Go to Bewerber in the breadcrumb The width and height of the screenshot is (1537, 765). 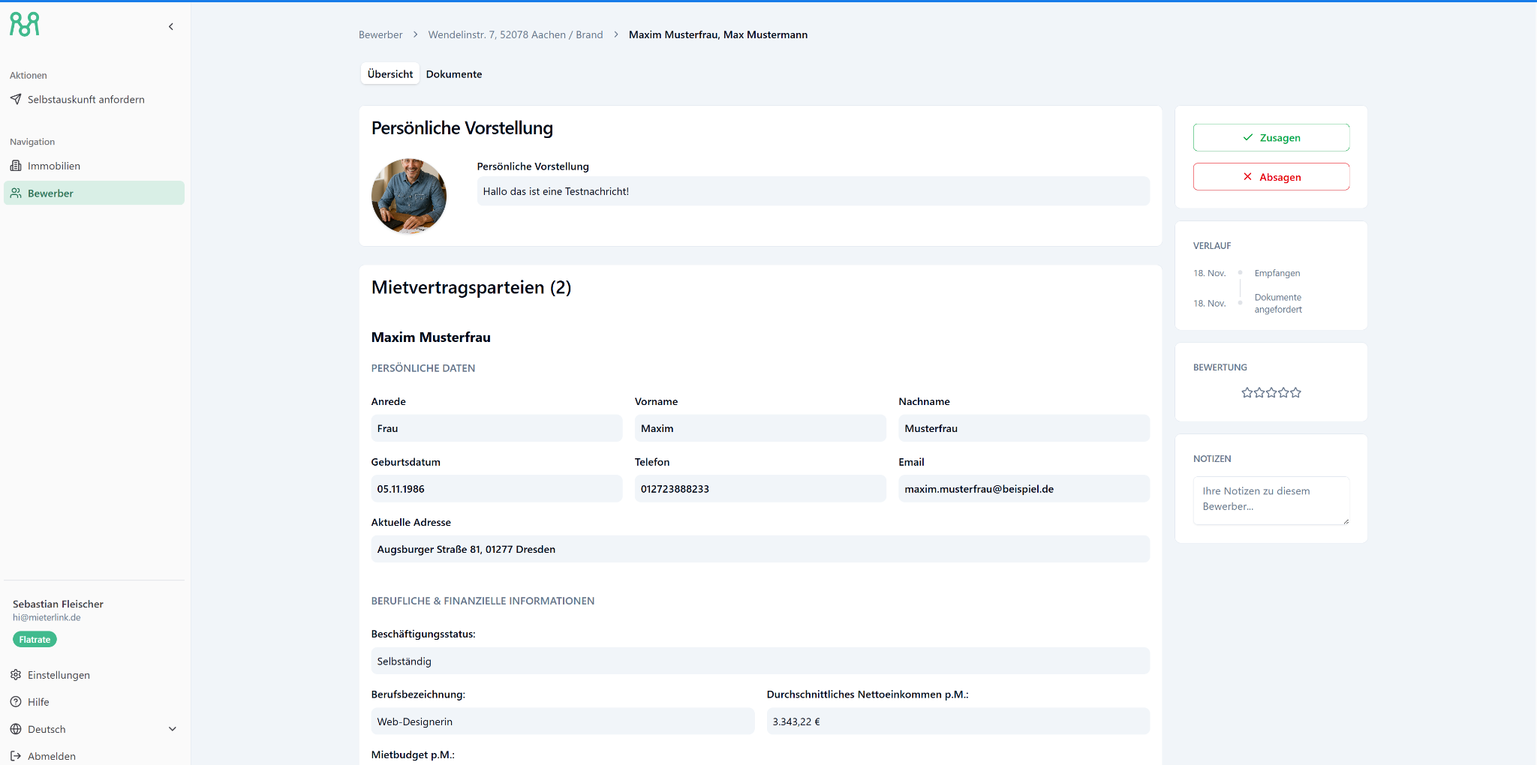coord(380,34)
